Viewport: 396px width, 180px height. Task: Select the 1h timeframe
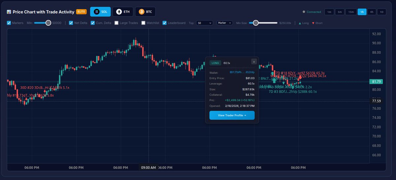tap(362, 12)
